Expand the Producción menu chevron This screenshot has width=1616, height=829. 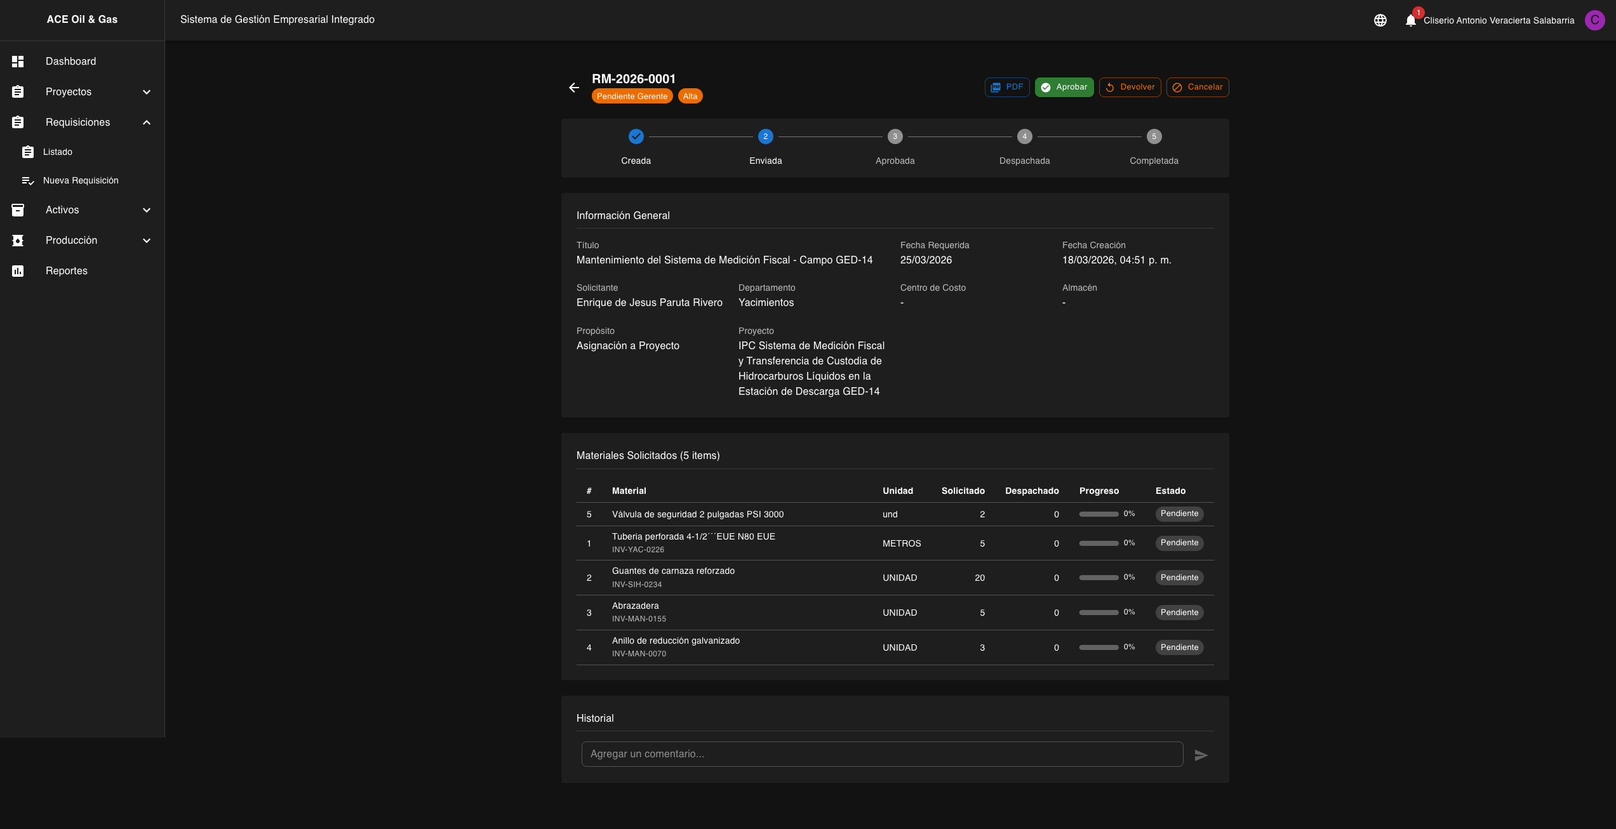pyautogui.click(x=147, y=241)
